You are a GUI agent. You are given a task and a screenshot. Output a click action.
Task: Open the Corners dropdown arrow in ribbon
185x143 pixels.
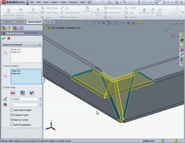pos(87,17)
